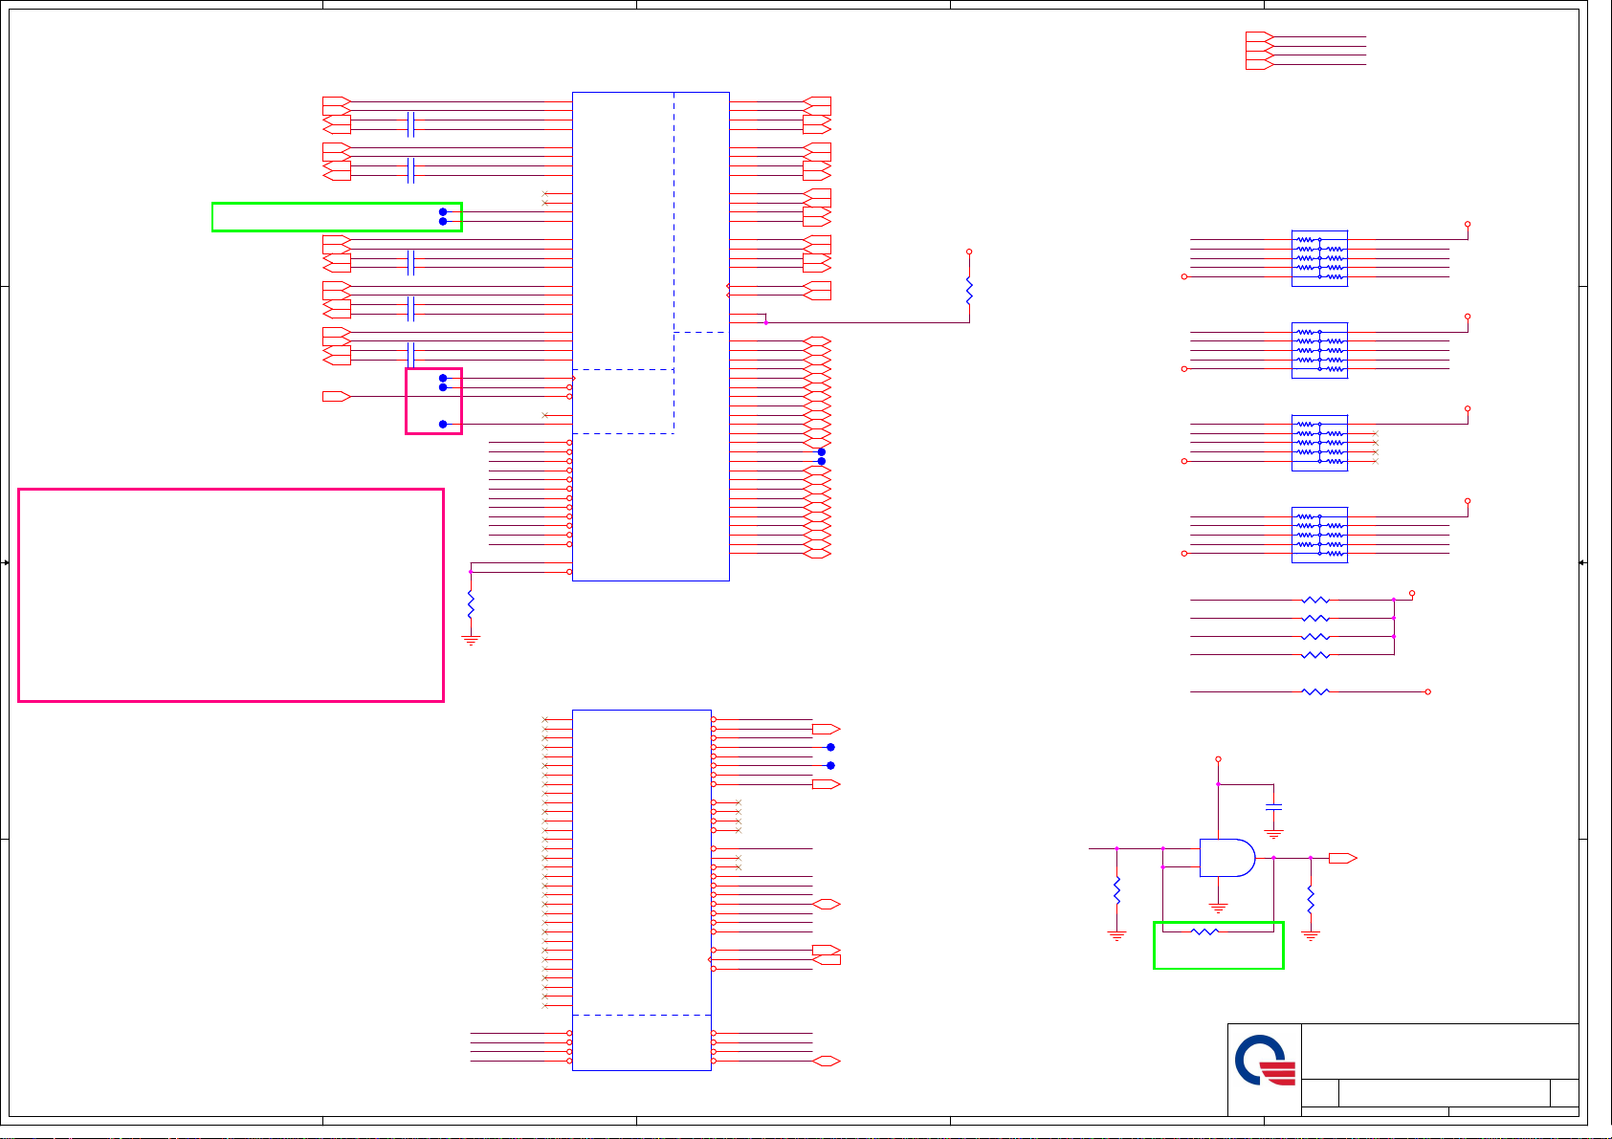Select the lower IC block

[x=642, y=890]
